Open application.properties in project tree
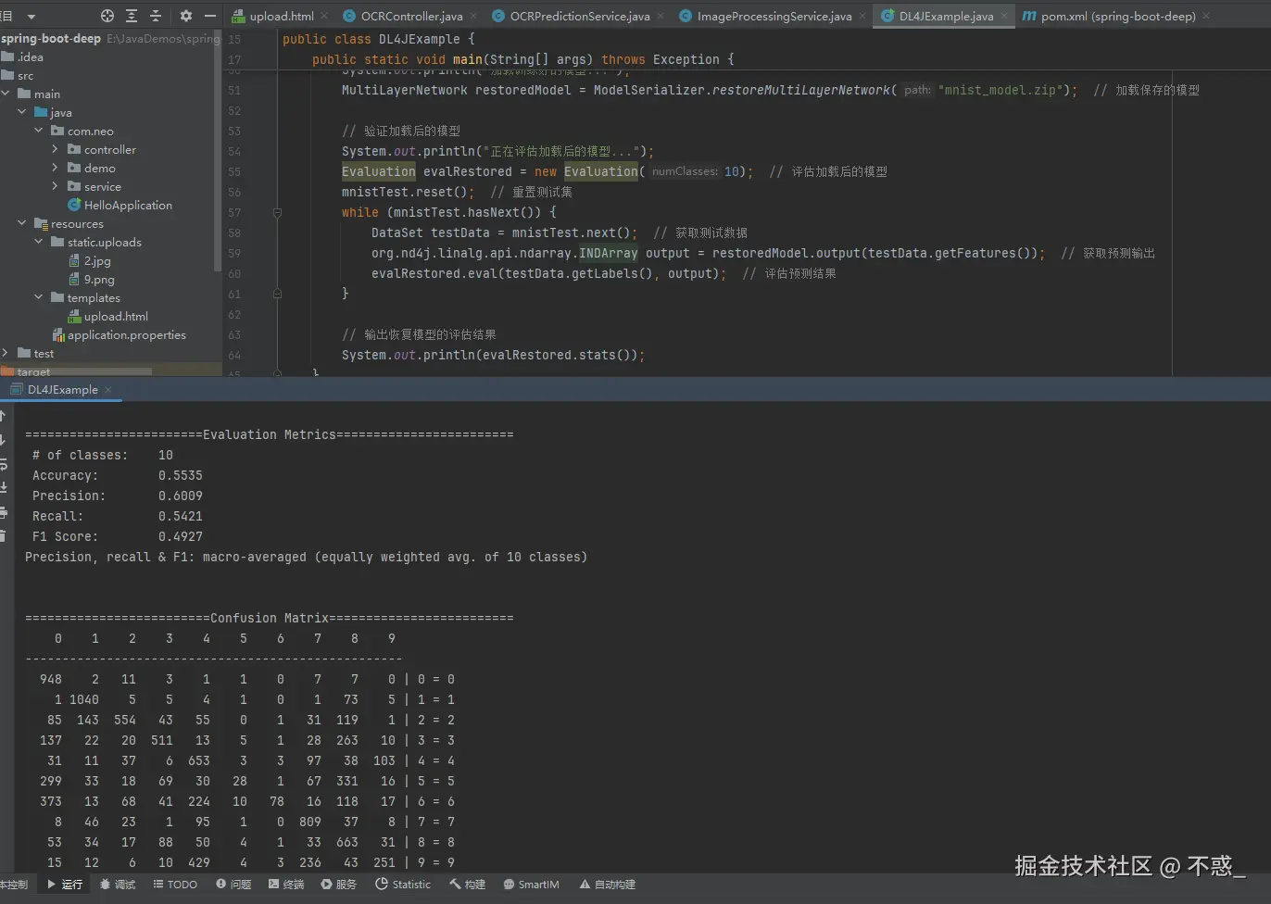Screen dimensions: 1271x904 [x=126, y=335]
